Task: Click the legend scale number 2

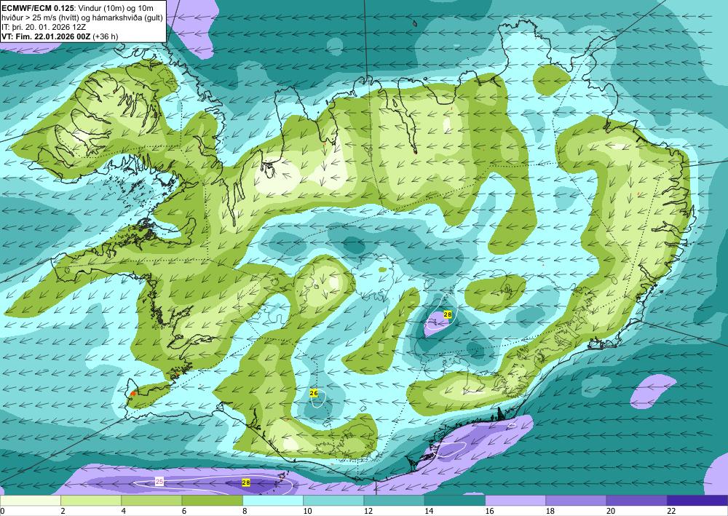Action: pyautogui.click(x=63, y=511)
